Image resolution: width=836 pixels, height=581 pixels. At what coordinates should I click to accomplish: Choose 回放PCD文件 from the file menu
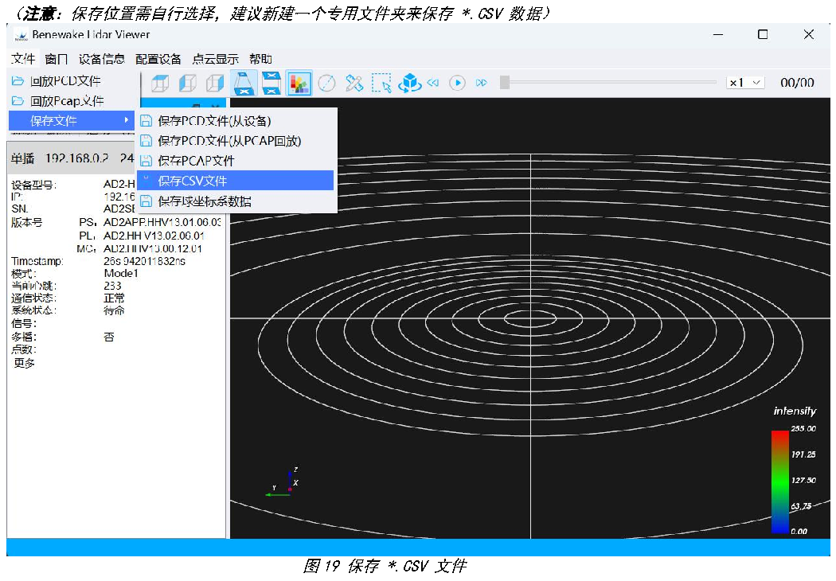tap(72, 81)
